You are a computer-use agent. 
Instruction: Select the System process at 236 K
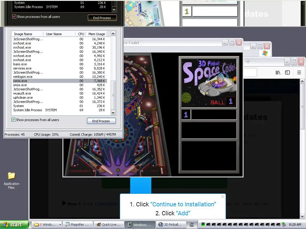pyautogui.click(x=60, y=106)
